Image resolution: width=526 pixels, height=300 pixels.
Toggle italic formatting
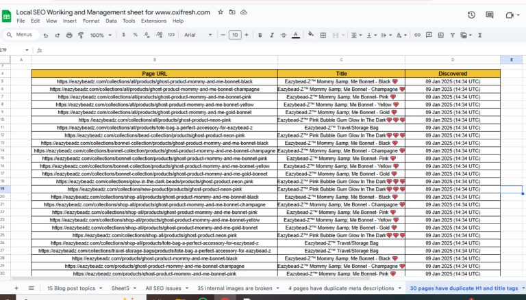(x=272, y=35)
